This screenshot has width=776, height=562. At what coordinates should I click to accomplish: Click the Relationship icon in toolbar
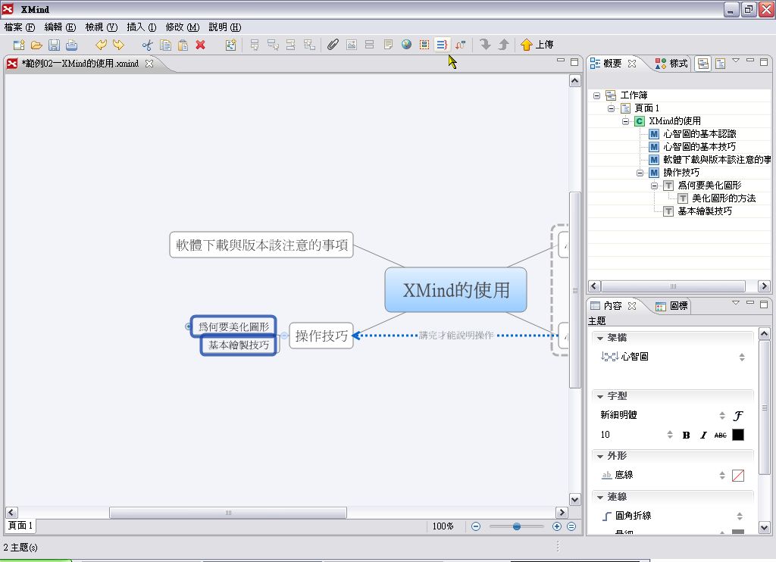coord(460,45)
